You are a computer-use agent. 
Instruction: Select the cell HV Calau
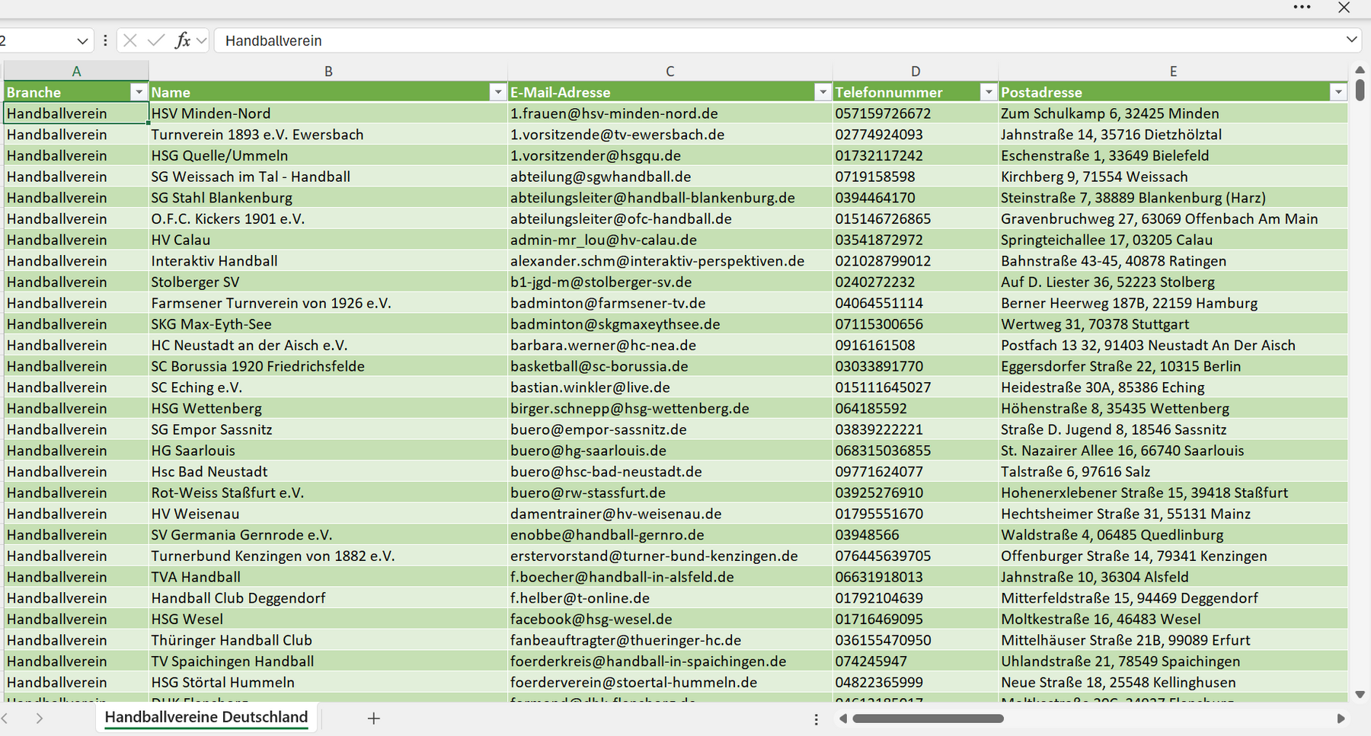point(328,240)
